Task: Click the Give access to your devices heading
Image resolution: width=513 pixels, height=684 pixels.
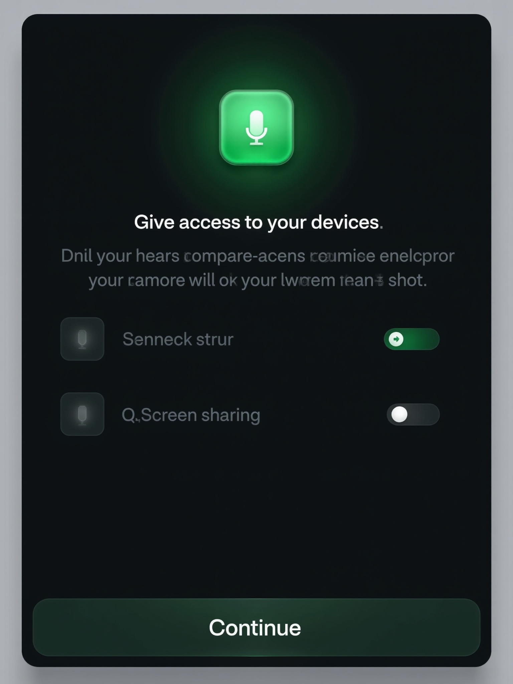Action: tap(259, 222)
